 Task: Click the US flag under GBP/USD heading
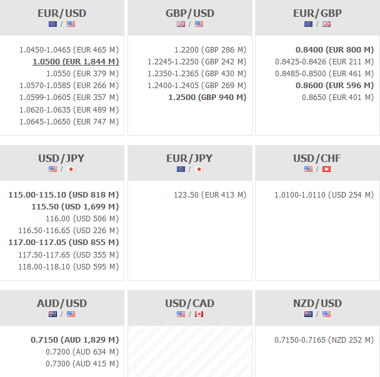click(199, 24)
